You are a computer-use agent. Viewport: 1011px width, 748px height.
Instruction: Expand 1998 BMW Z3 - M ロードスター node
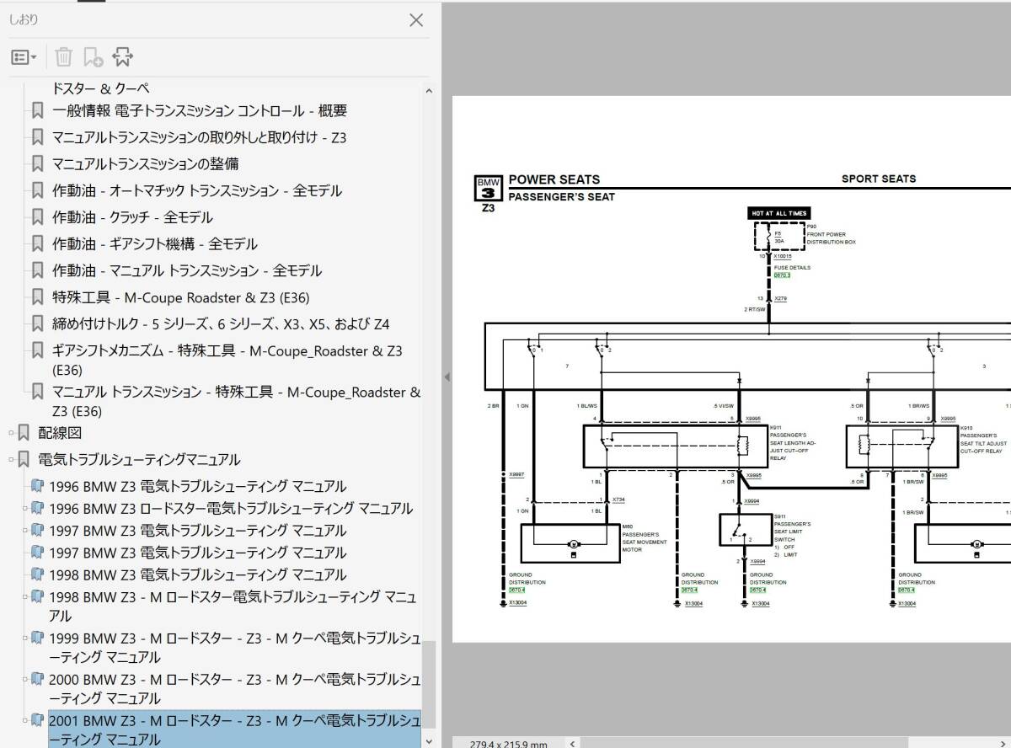tap(25, 597)
